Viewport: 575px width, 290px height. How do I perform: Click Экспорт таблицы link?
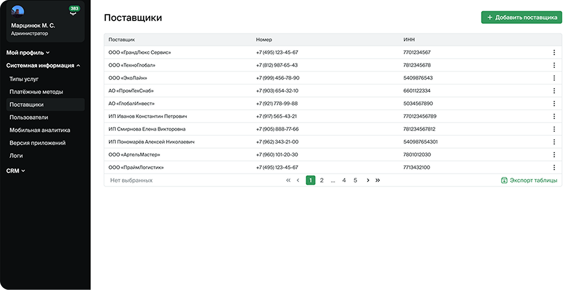click(529, 180)
